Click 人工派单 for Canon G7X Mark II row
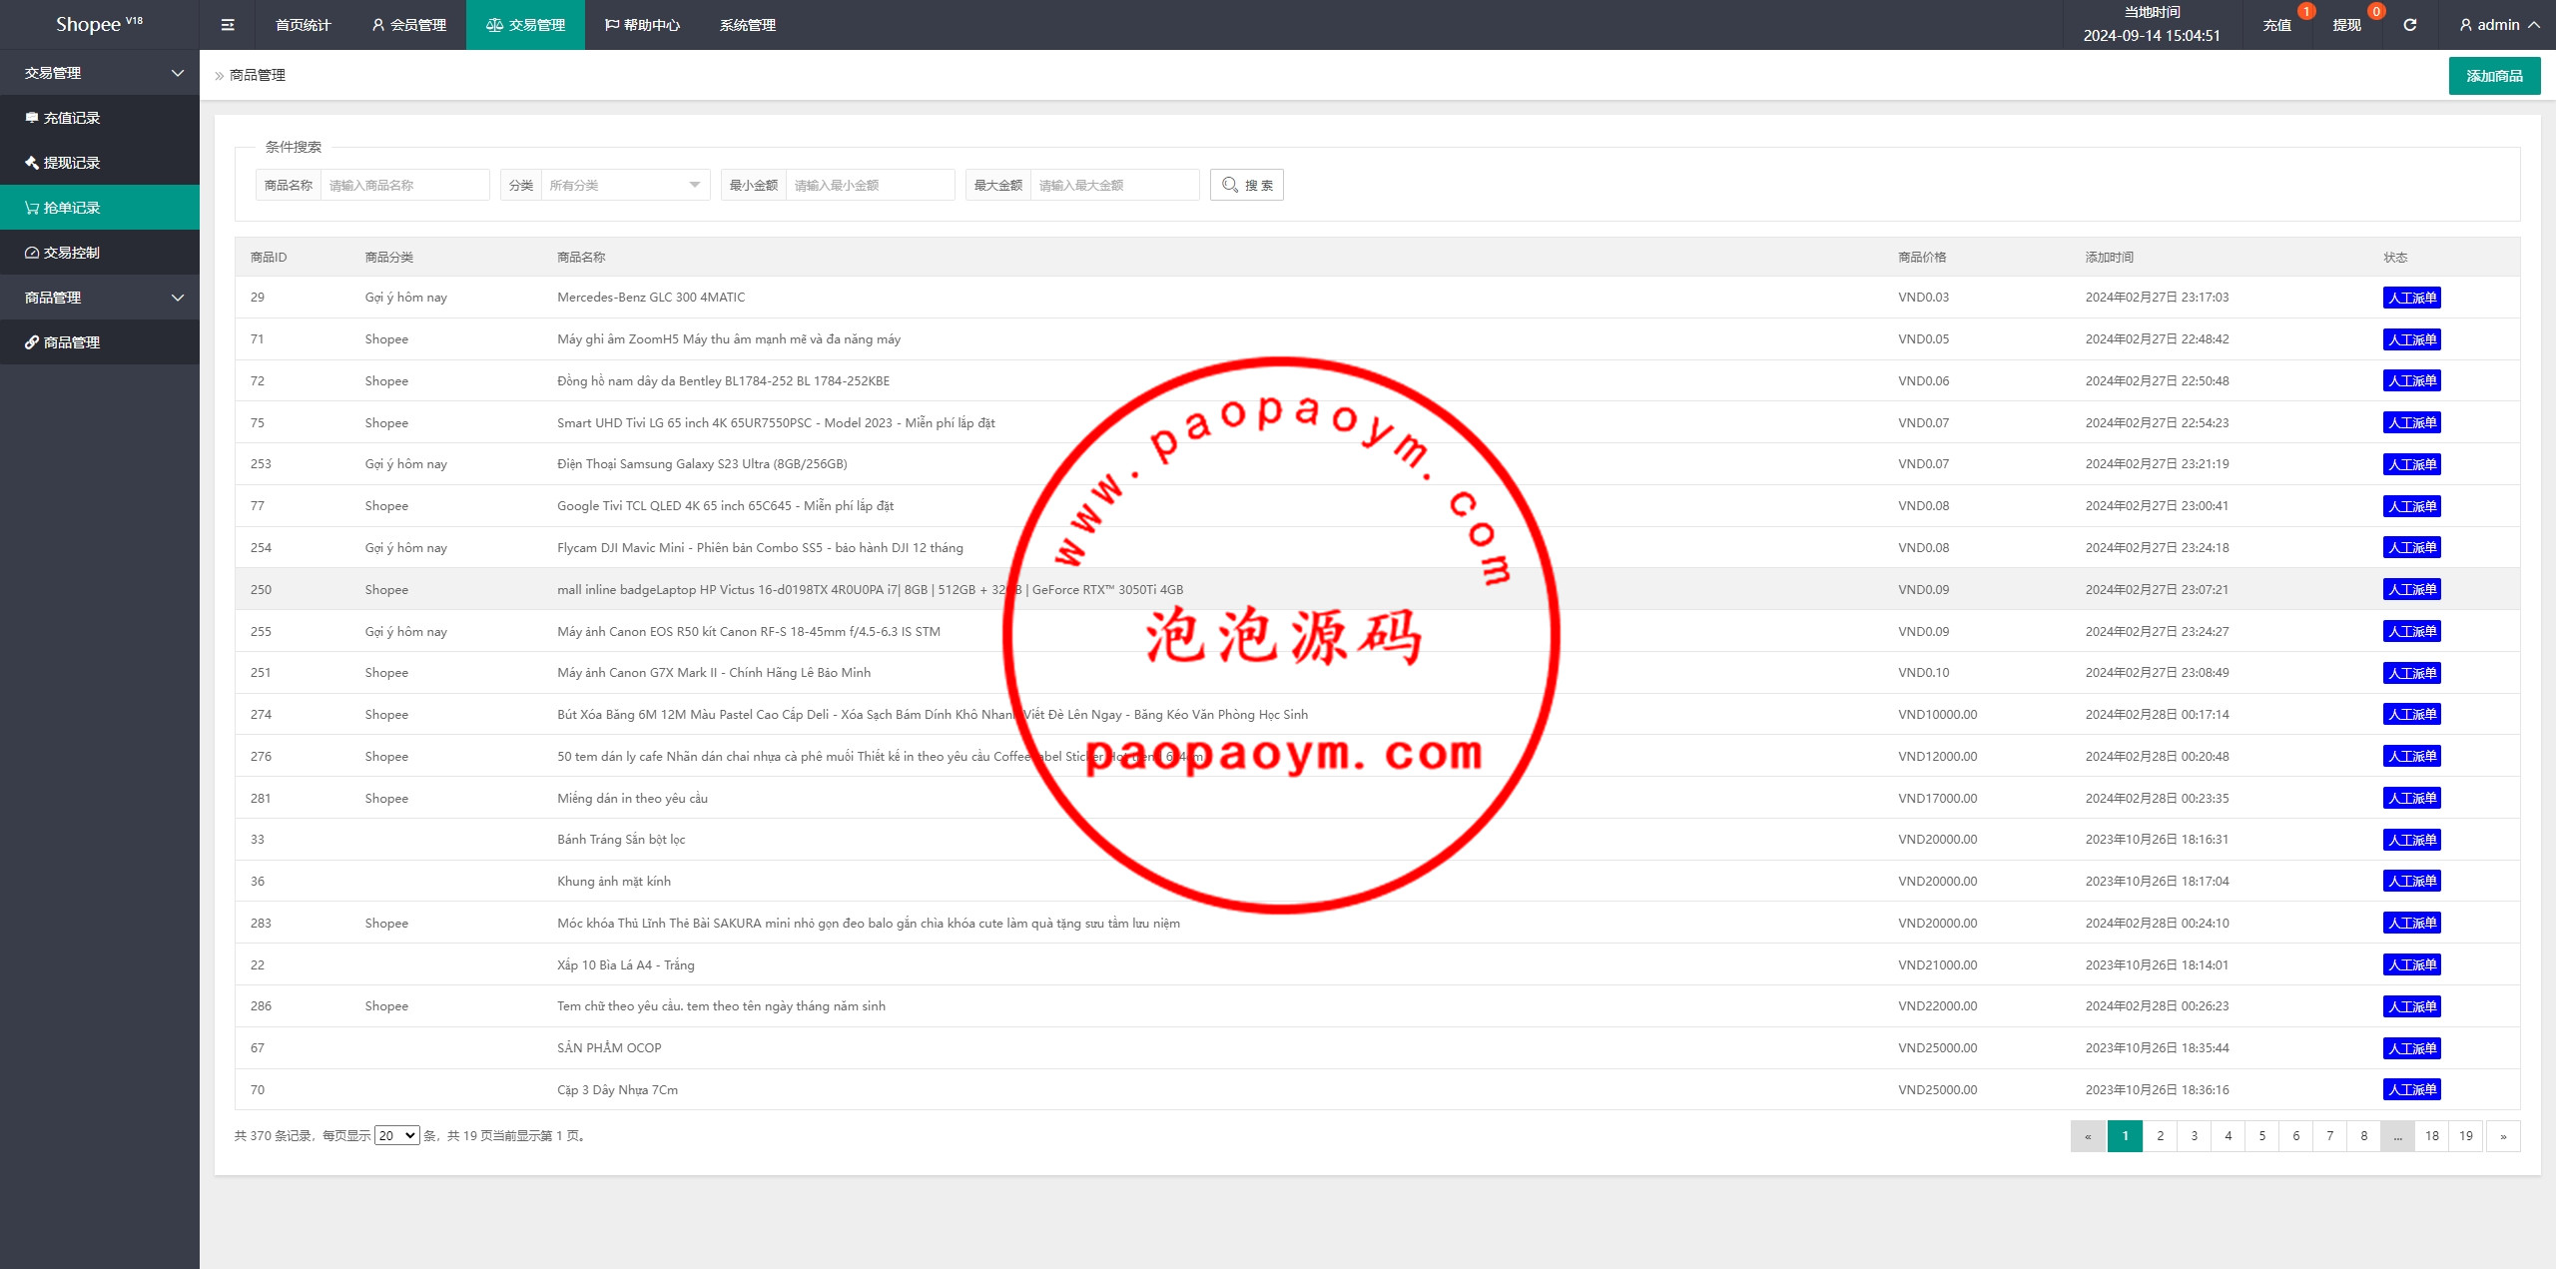 coord(2411,673)
